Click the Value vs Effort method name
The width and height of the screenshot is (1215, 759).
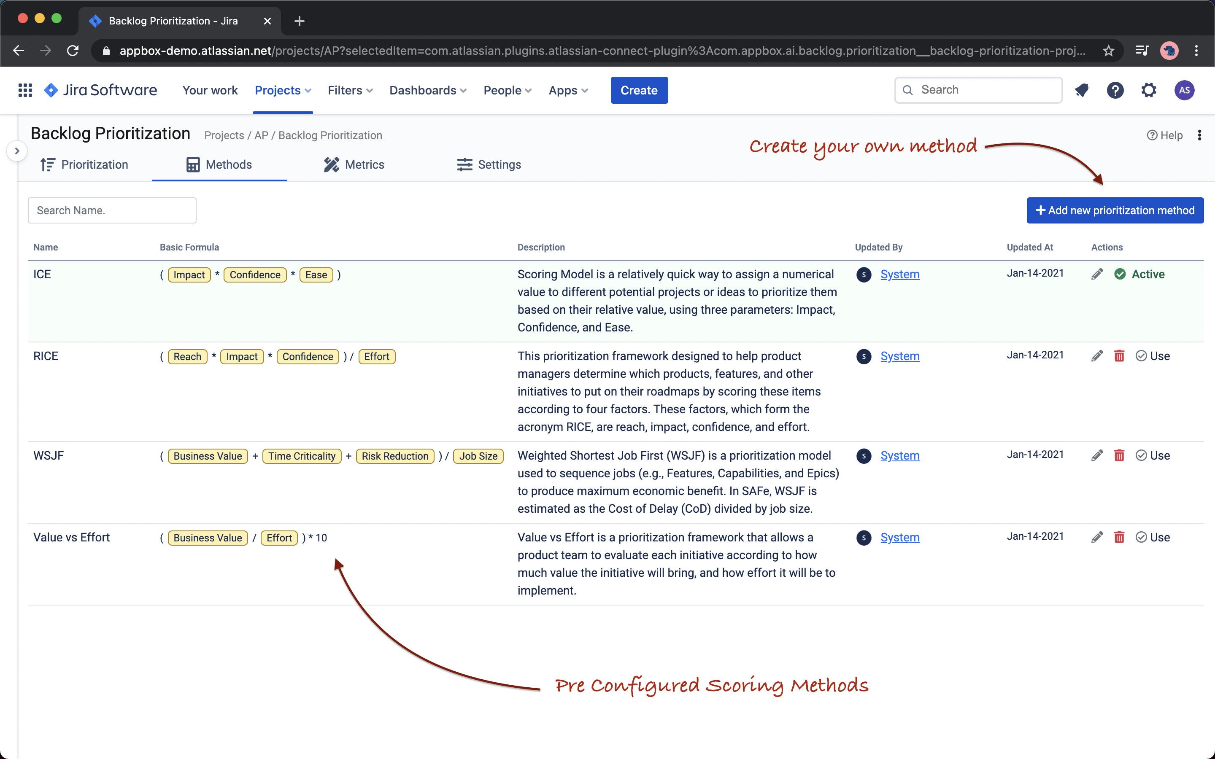point(71,537)
